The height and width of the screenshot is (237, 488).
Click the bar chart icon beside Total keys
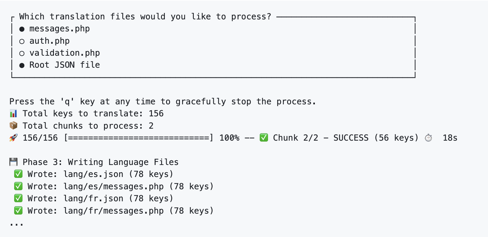click(13, 114)
